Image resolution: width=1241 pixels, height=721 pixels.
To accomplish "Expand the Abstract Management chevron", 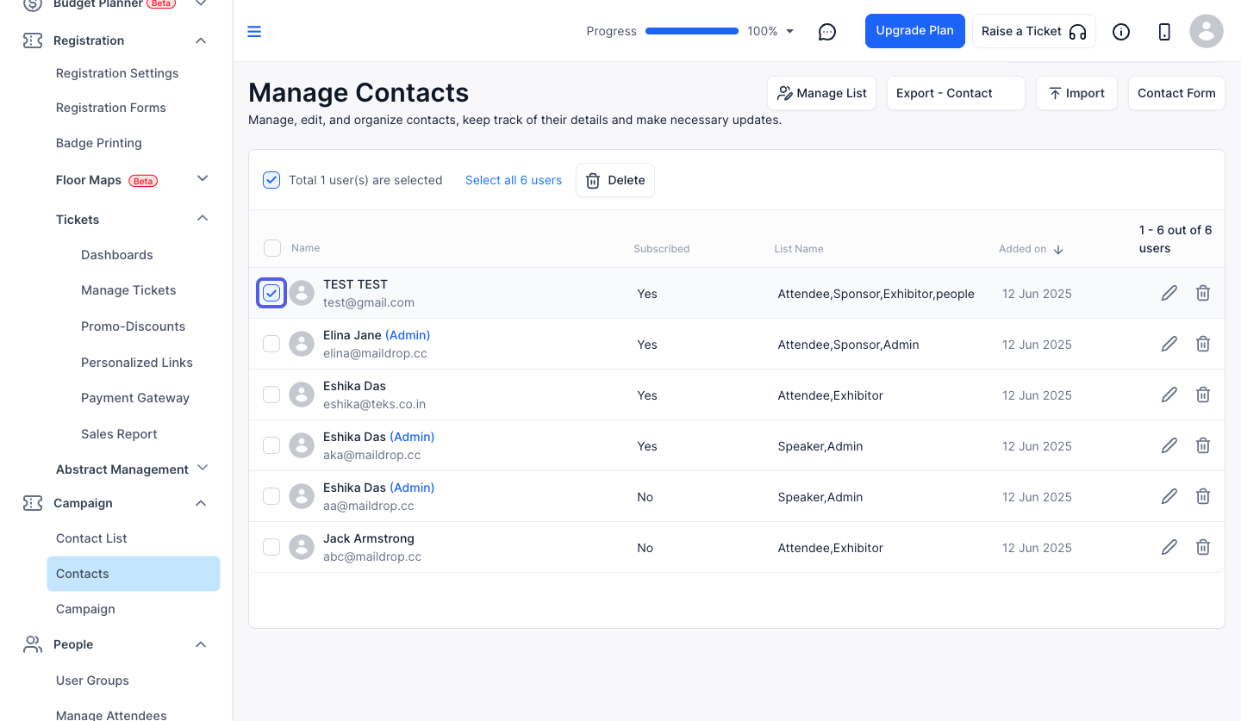I will [203, 468].
